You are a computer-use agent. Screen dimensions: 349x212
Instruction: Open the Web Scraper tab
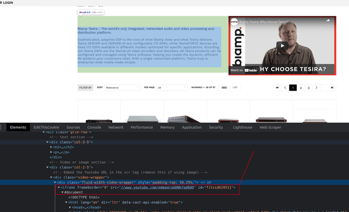point(270,127)
